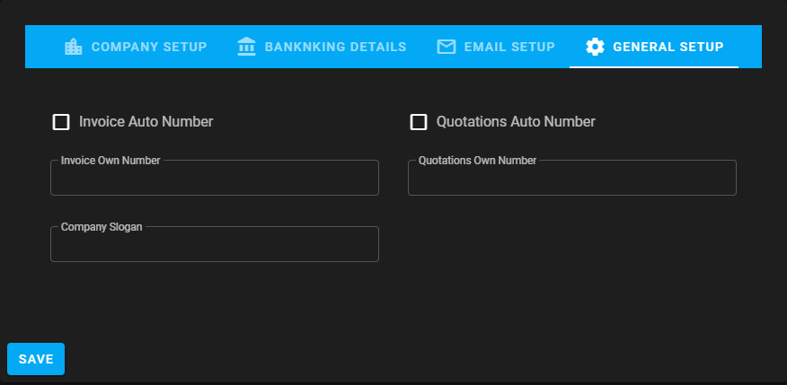
Task: Click the bank icon for Banking Details
Action: tap(247, 47)
